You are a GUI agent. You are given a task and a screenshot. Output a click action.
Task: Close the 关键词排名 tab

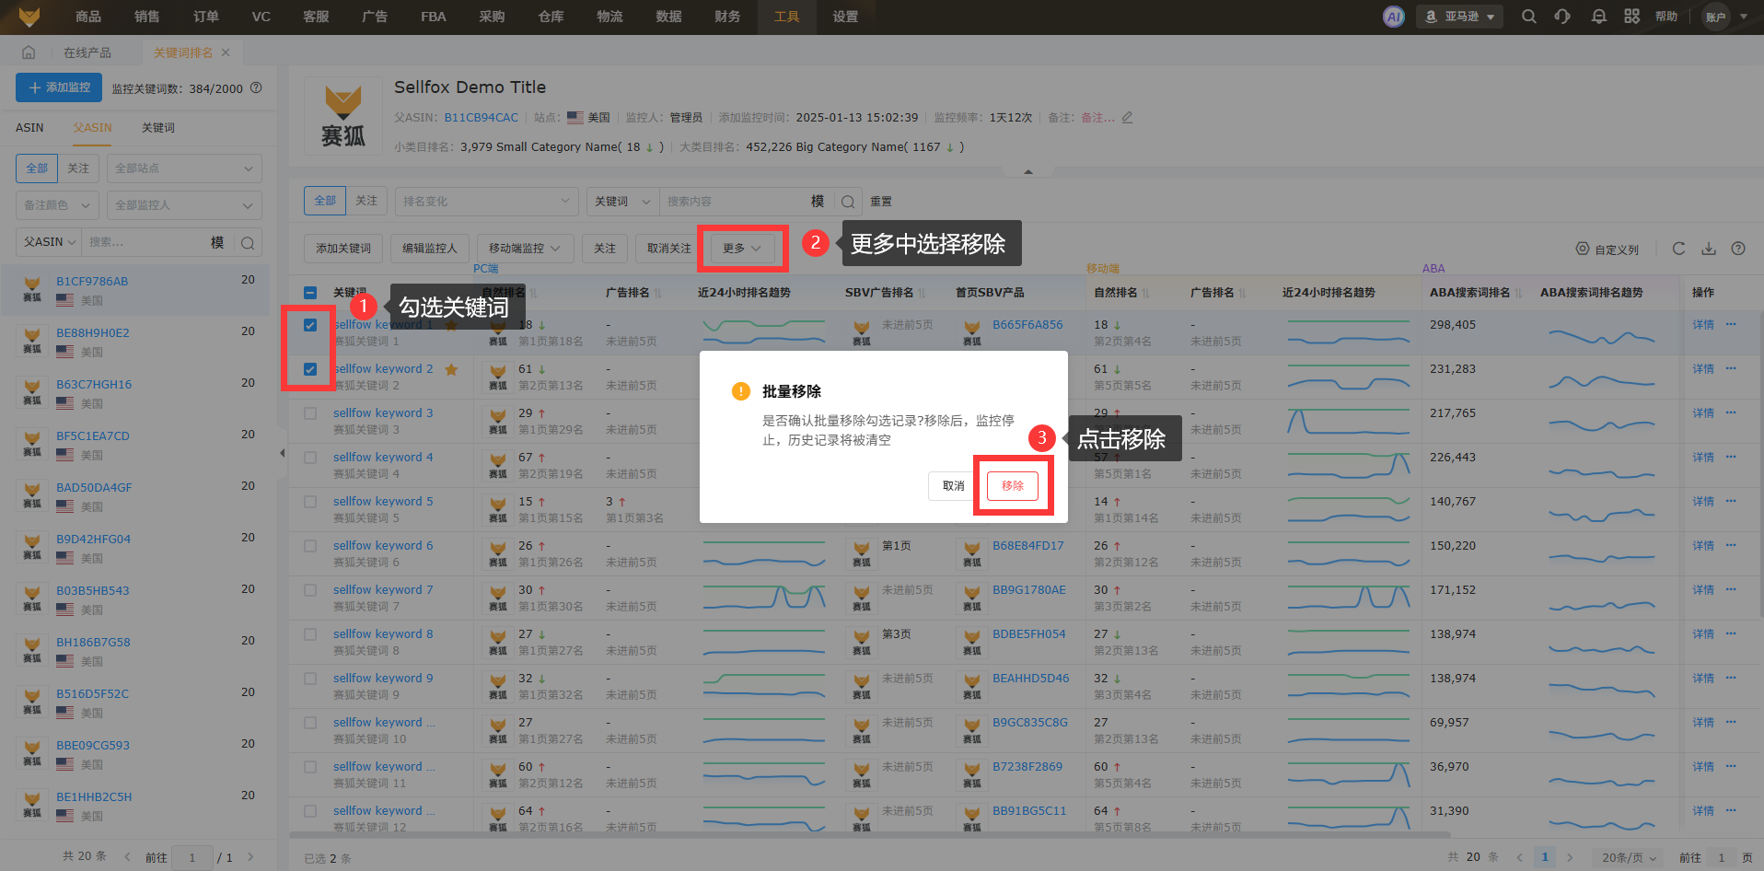pos(226,52)
